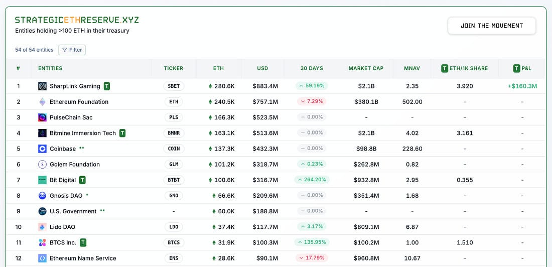Sort table by ETH column header

[x=218, y=68]
